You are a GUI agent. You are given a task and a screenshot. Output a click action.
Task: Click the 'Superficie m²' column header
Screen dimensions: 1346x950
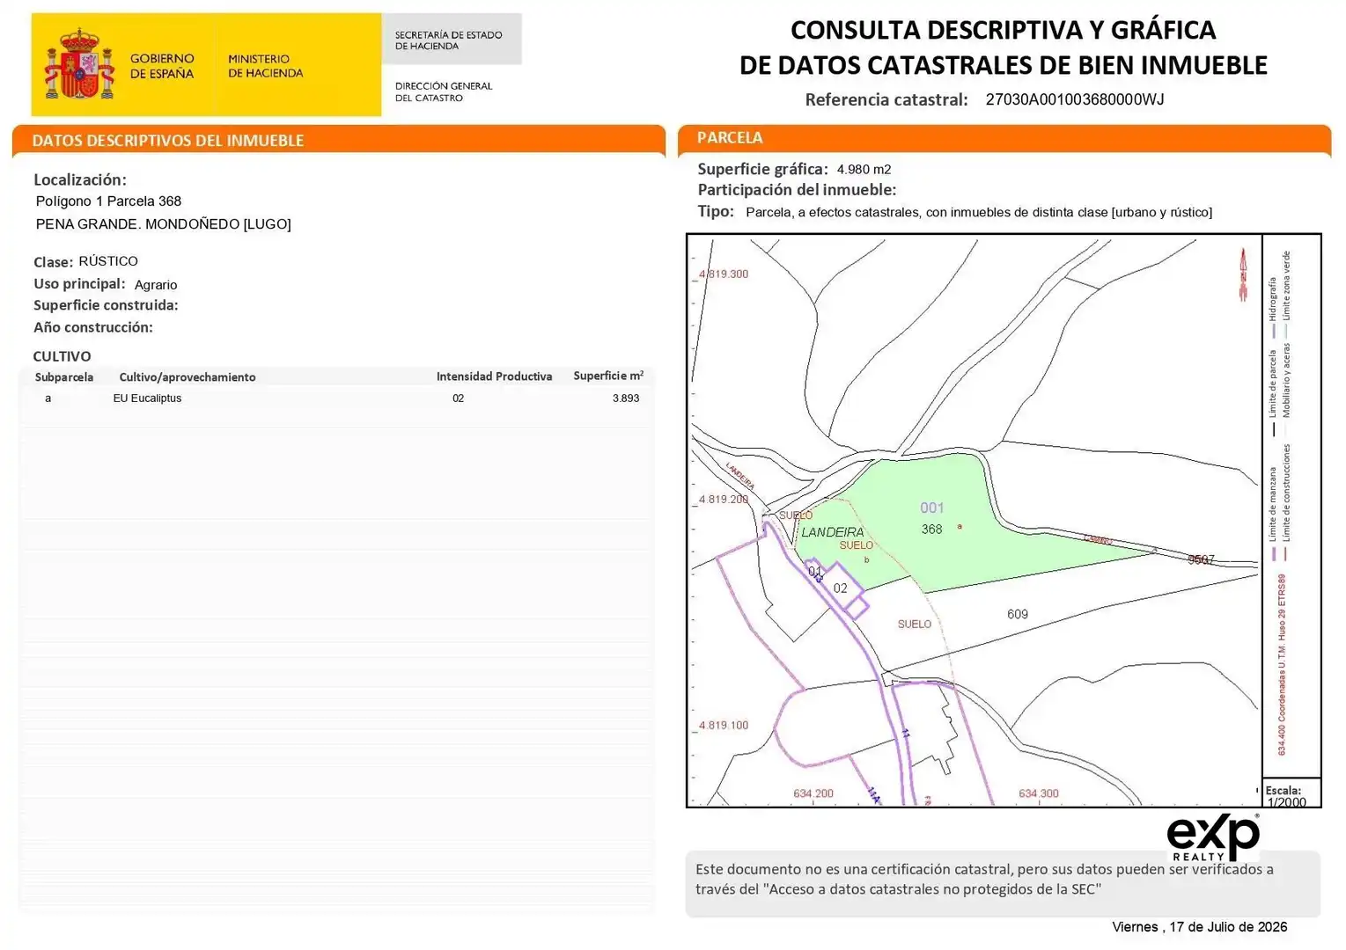[x=608, y=376]
